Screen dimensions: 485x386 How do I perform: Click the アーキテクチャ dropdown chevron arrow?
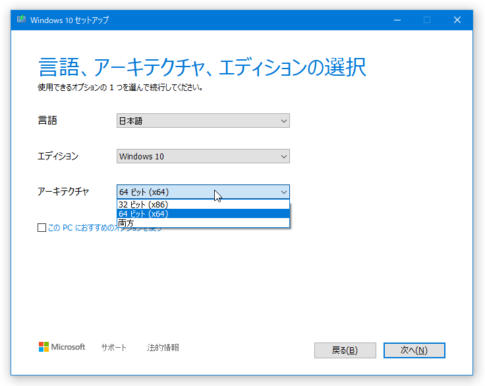point(283,192)
